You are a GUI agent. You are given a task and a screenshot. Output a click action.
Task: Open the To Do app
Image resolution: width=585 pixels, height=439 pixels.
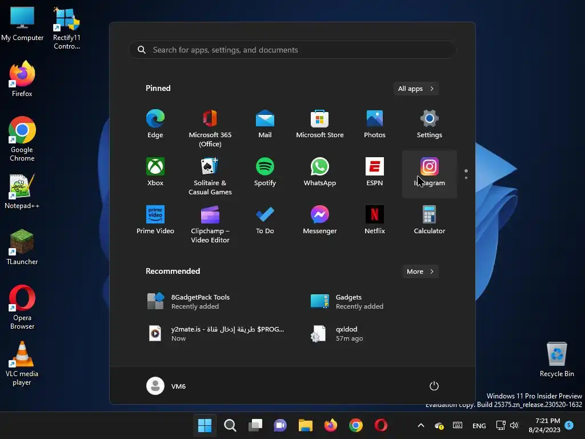265,220
